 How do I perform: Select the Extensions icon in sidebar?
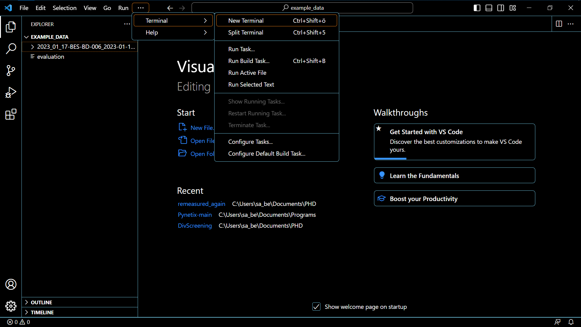pyautogui.click(x=11, y=114)
